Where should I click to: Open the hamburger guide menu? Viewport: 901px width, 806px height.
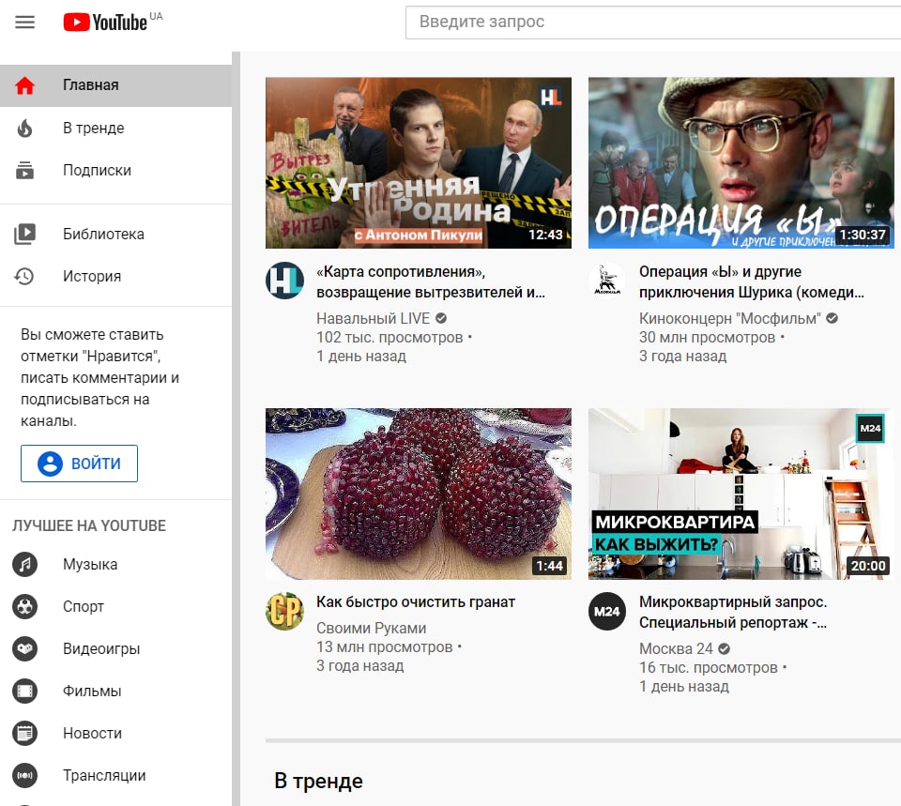pyautogui.click(x=24, y=23)
